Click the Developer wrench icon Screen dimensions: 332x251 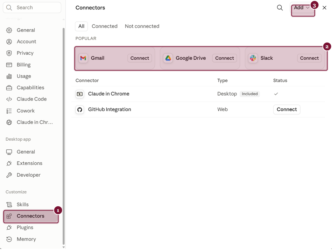click(x=9, y=175)
